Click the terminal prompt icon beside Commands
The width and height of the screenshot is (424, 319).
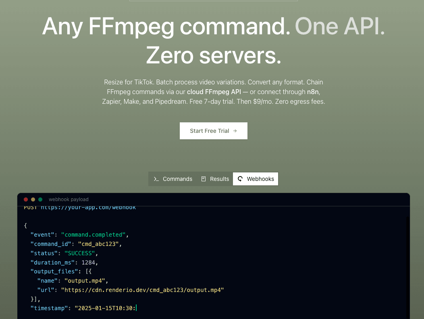156,179
